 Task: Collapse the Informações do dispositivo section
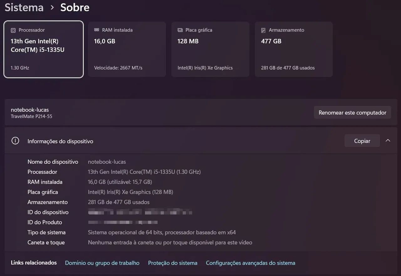[388, 141]
